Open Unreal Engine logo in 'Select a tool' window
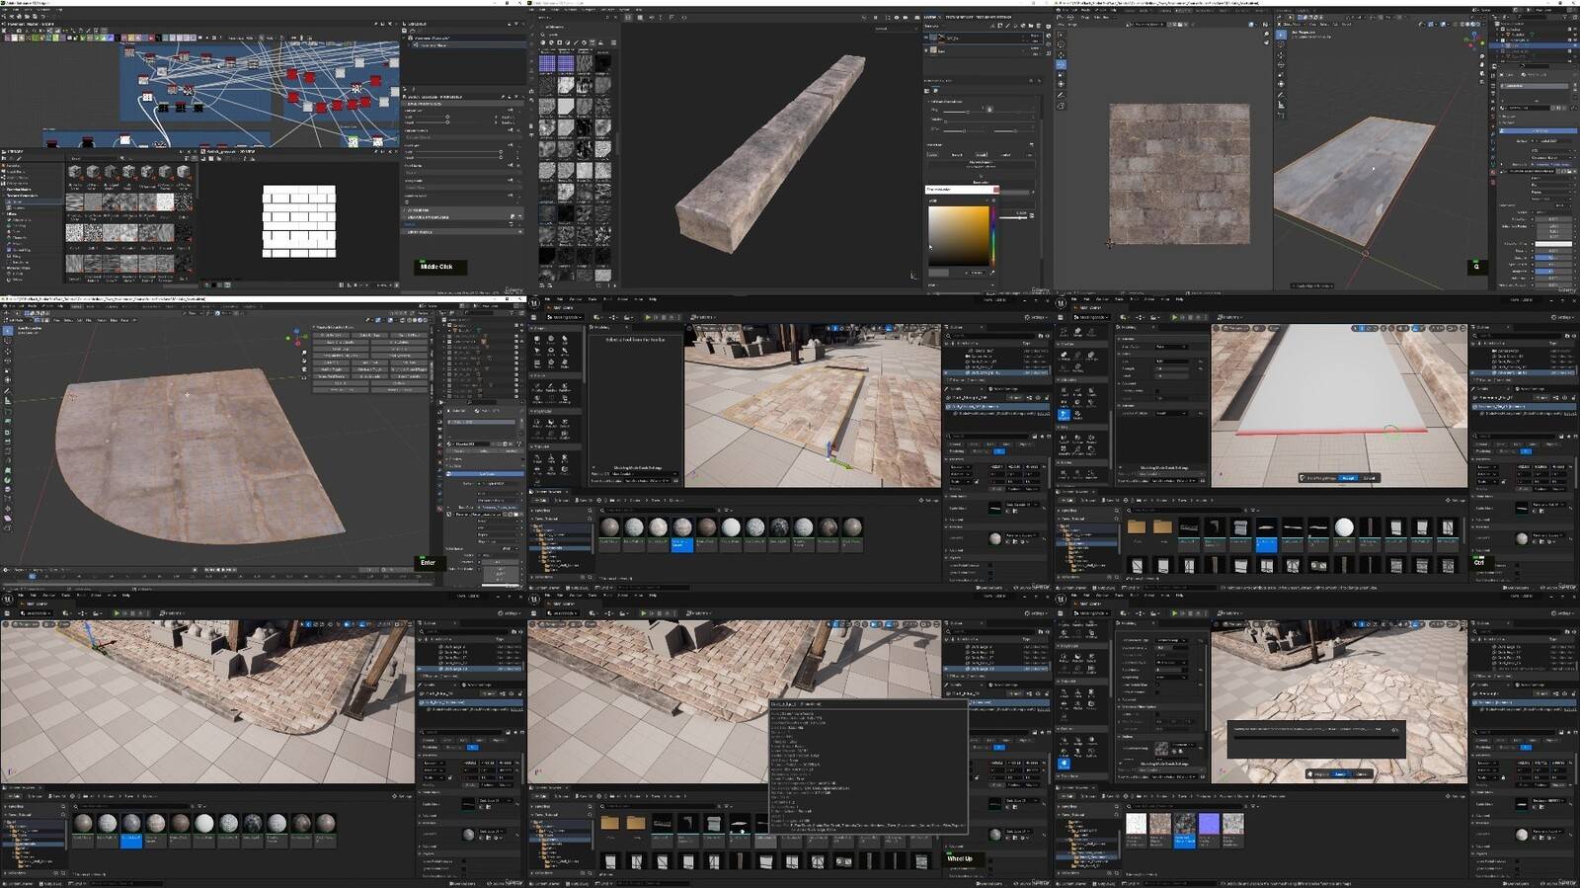1580x888 pixels. click(x=534, y=303)
